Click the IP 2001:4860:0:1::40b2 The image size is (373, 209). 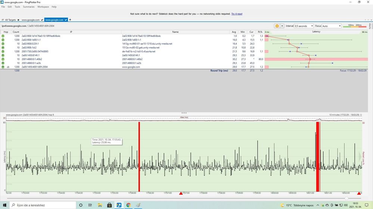[x=32, y=59]
